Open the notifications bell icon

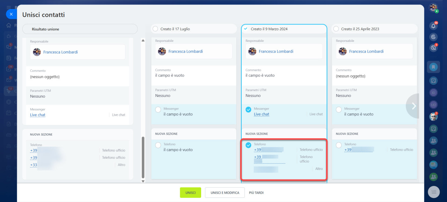click(x=433, y=26)
